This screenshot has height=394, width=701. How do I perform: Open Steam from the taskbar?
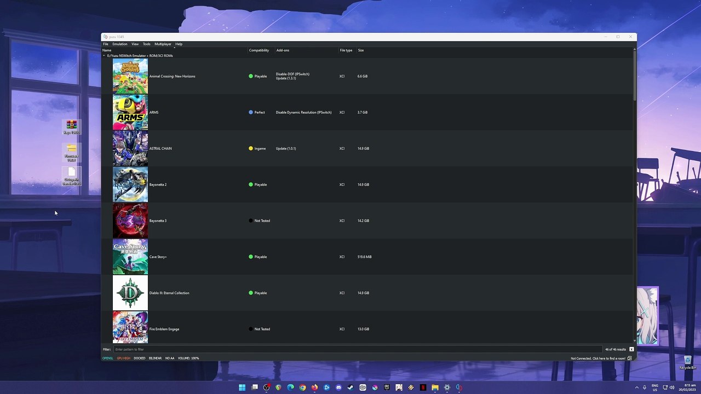350,387
